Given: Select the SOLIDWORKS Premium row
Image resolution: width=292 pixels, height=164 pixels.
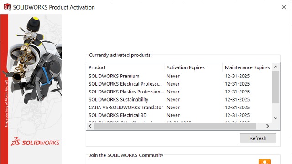Looking at the screenshot, I should pyautogui.click(x=179, y=76).
